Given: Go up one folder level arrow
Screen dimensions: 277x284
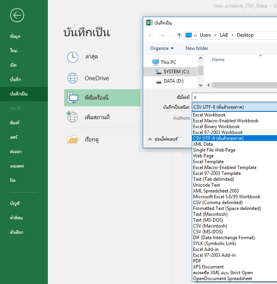Looking at the screenshot, I should coord(179,35).
